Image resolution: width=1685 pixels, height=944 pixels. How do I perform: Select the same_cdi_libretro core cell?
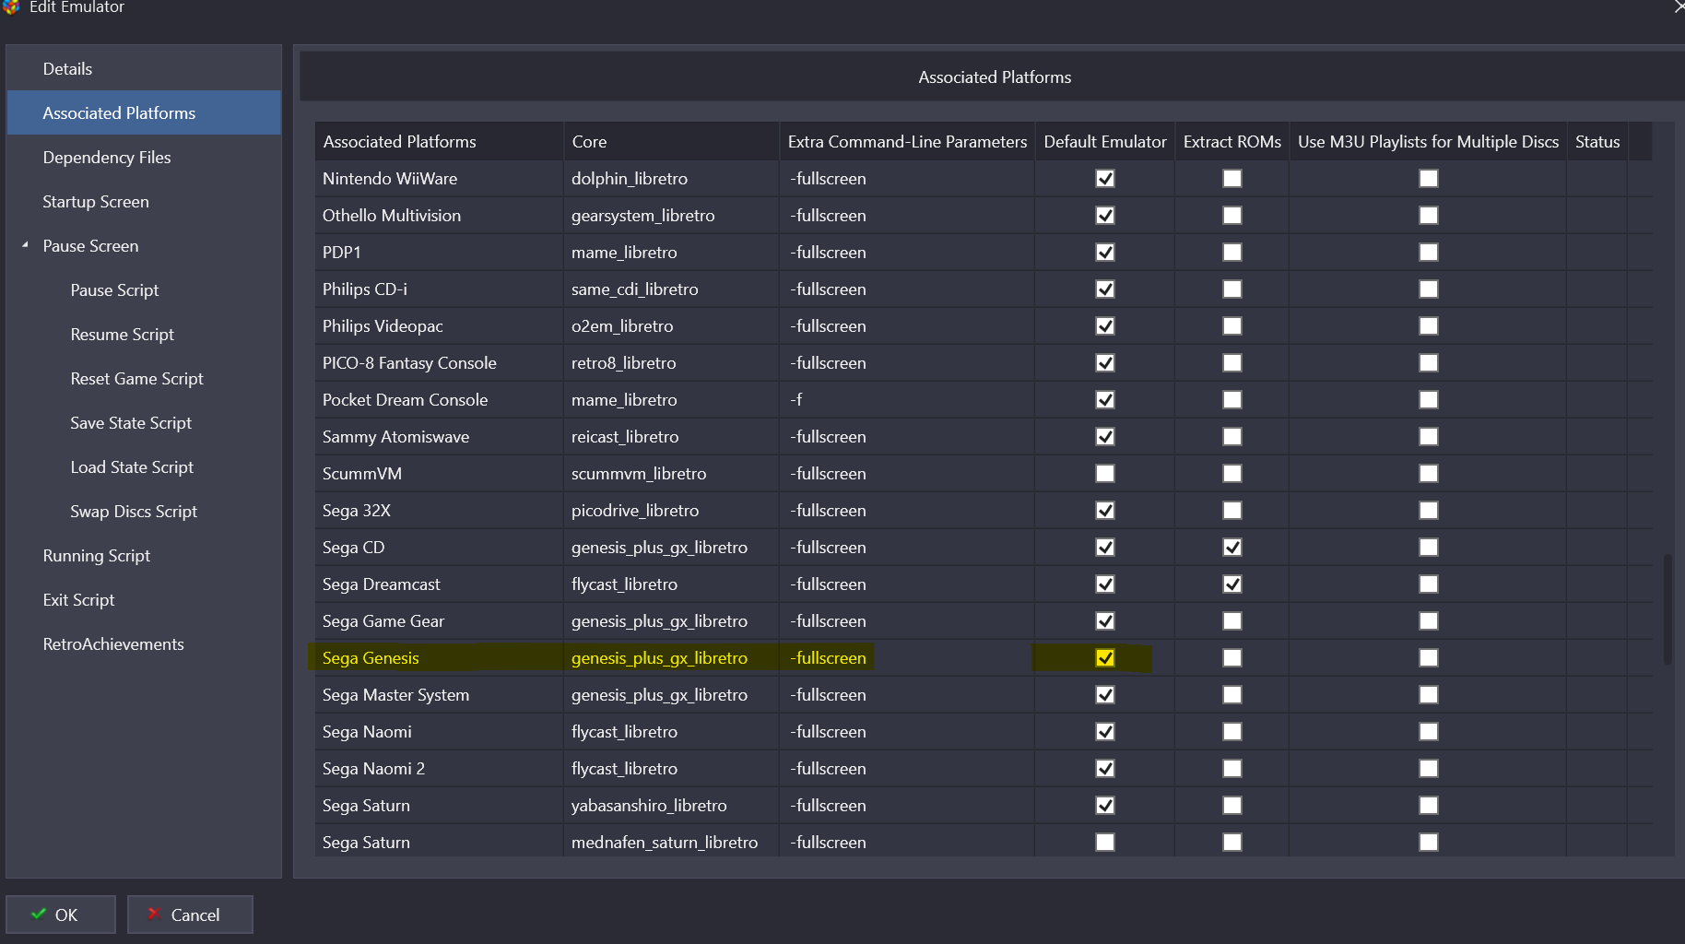(671, 289)
